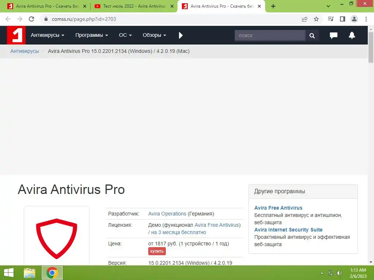Click the version text 15.0.2201.2134 (Windows)
Screen dimensions: 374x280
point(179,263)
